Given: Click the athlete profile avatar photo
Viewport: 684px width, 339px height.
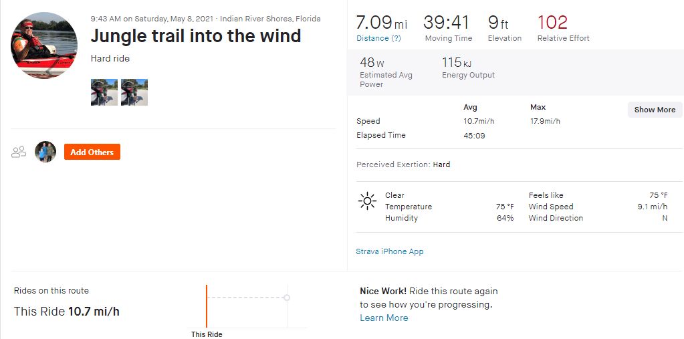Looking at the screenshot, I should 44,45.
